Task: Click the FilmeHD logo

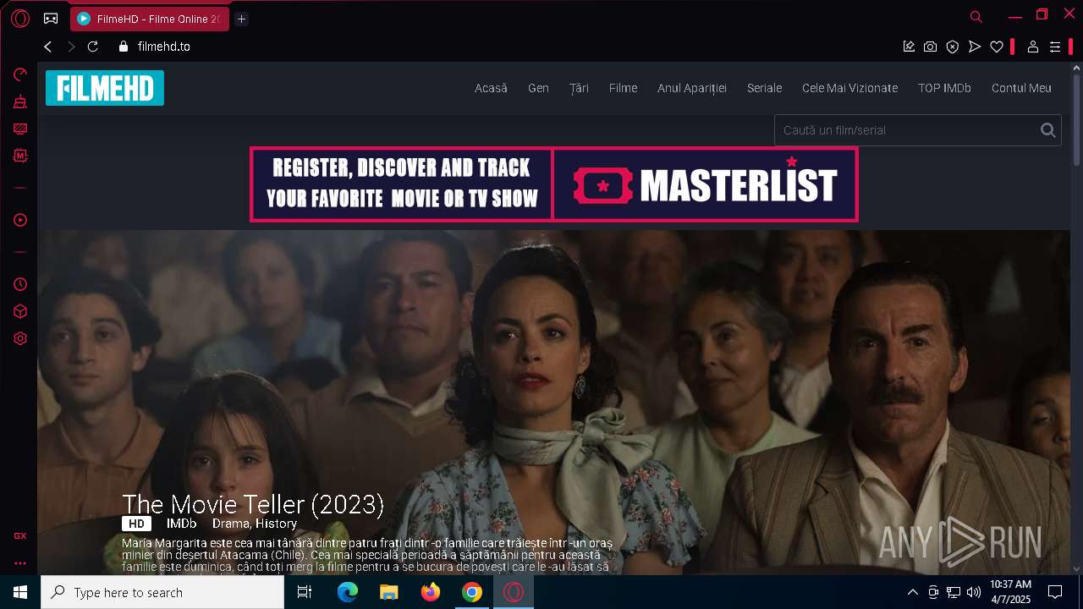Action: pyautogui.click(x=105, y=88)
